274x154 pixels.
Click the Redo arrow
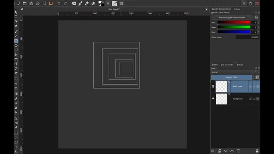66,3
